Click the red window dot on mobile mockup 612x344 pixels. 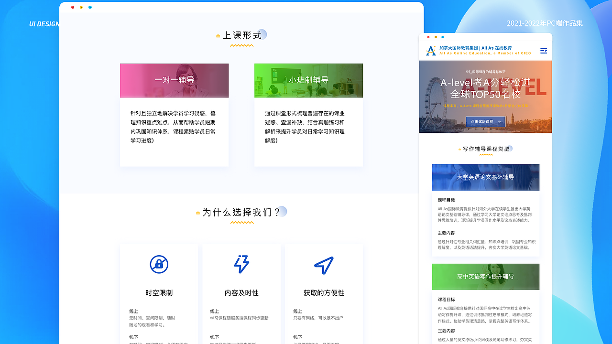(428, 37)
